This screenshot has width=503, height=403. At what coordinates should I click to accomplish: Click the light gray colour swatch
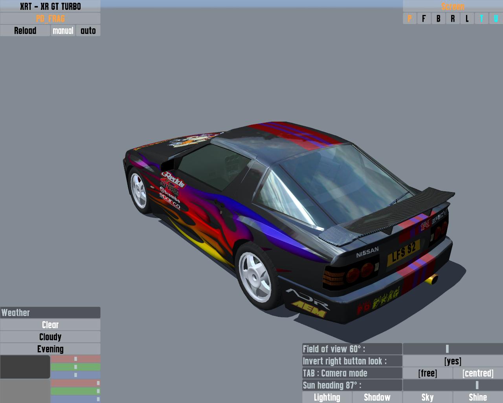click(x=25, y=391)
